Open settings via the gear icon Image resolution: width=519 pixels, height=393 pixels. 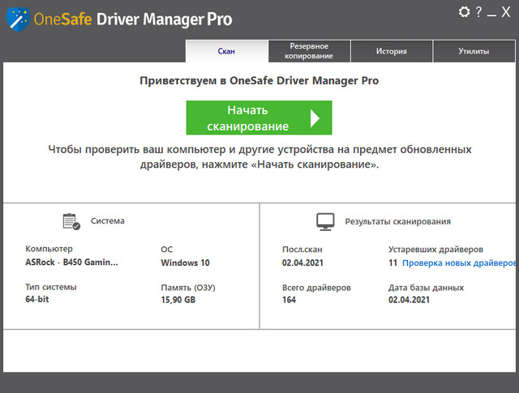(x=465, y=12)
